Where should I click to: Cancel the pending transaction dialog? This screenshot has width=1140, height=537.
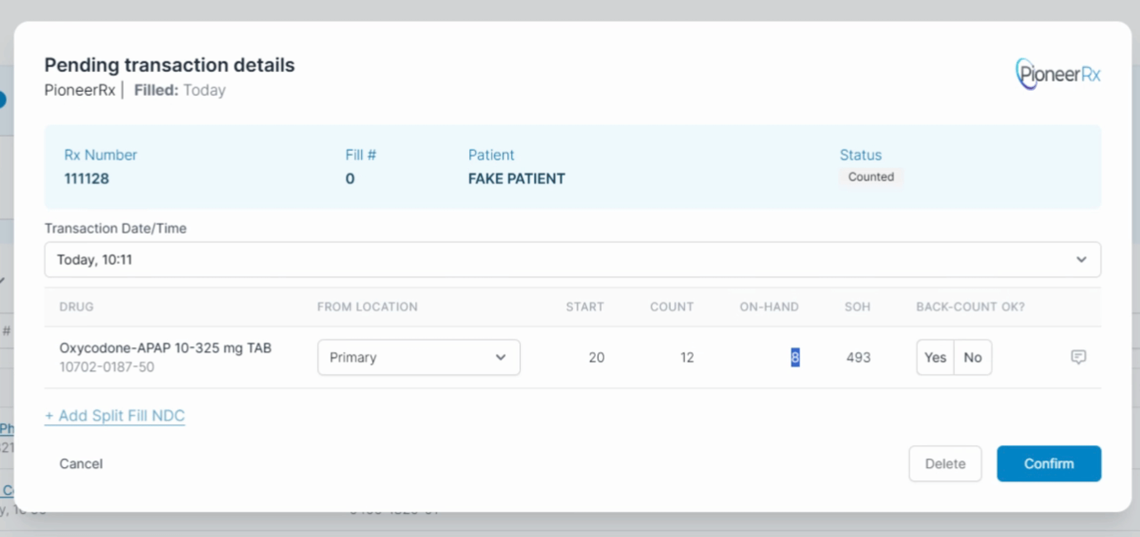click(x=81, y=464)
